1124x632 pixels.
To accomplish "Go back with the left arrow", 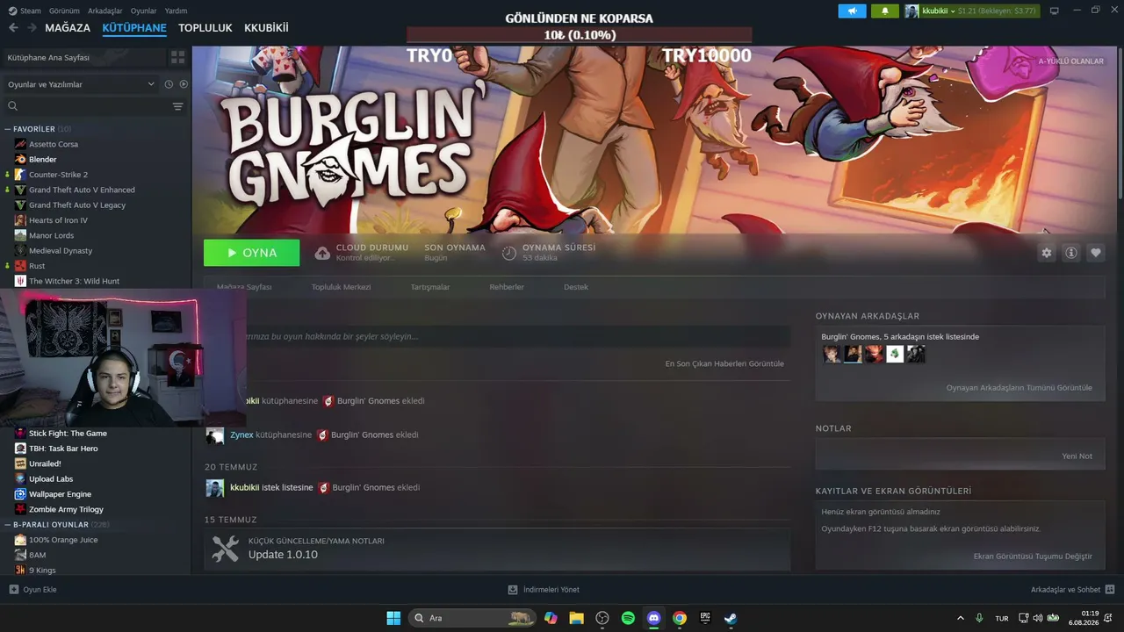I will (13, 28).
